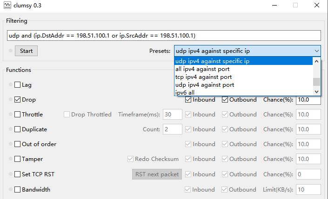Click the Drop status indicator dot

point(10,100)
